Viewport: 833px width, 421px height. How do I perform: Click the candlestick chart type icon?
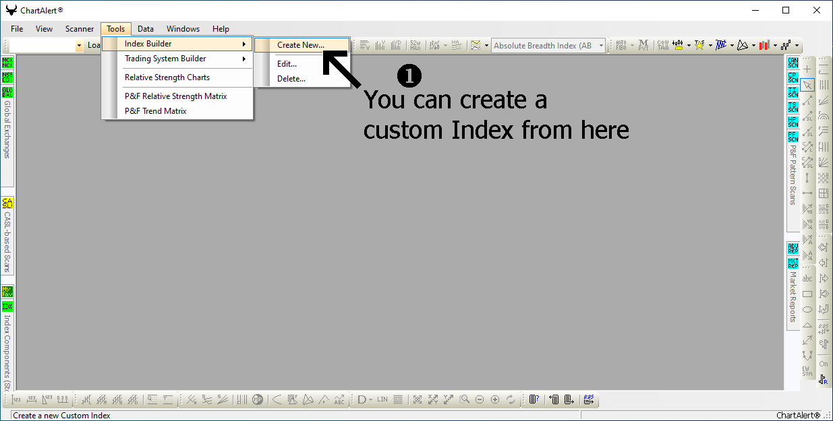click(679, 45)
